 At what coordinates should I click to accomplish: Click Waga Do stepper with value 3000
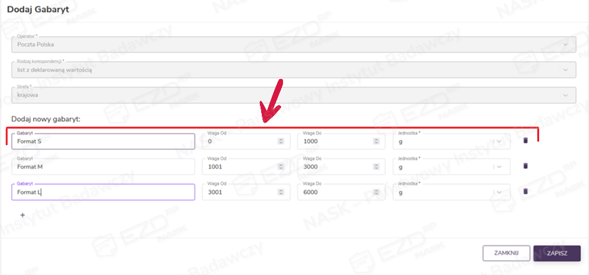(x=376, y=167)
